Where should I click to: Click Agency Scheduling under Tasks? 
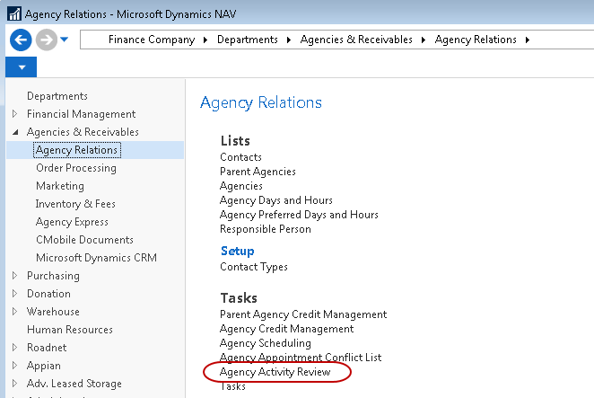pos(265,343)
